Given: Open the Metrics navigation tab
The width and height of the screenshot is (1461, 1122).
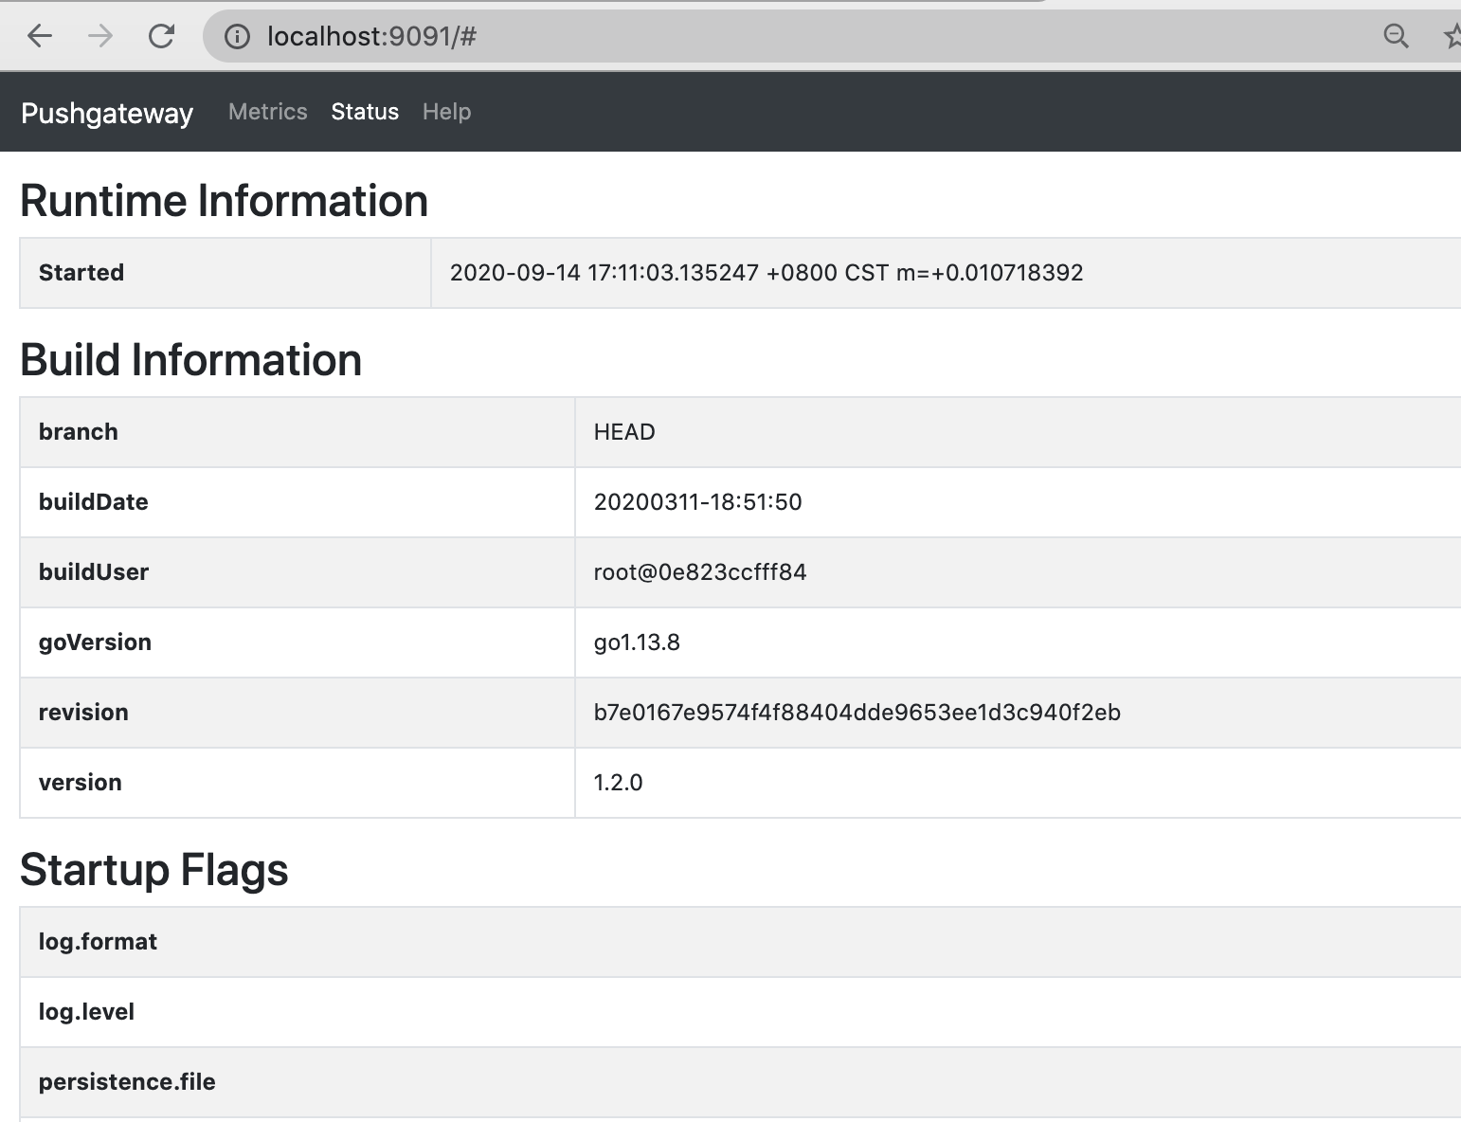Looking at the screenshot, I should click(268, 112).
